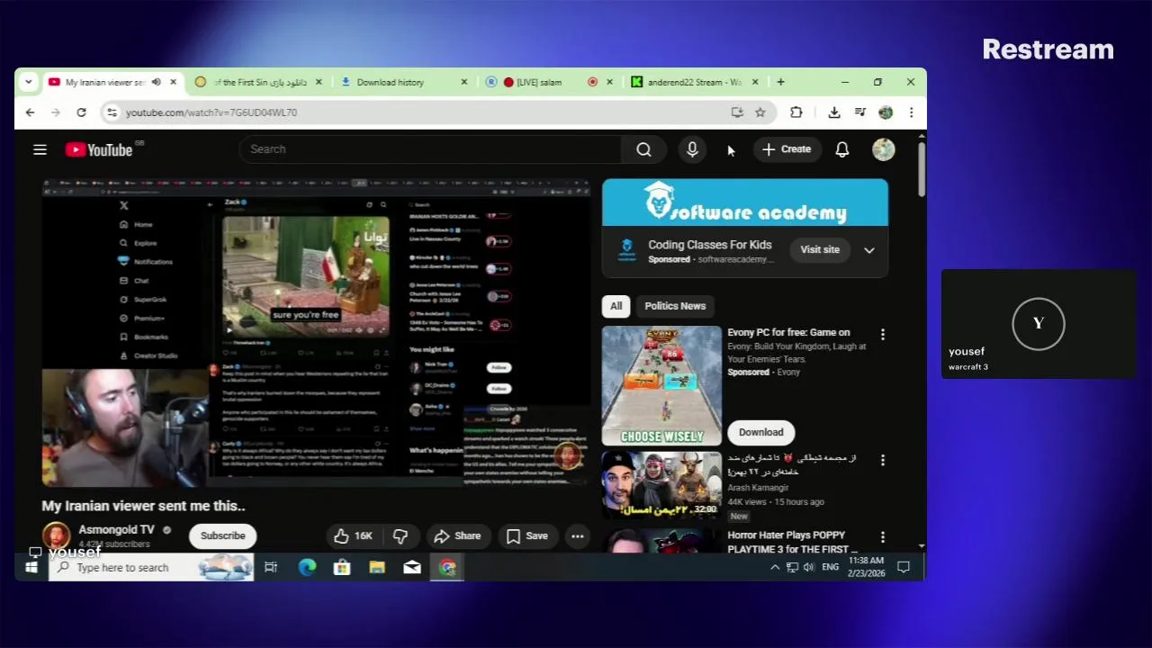The image size is (1152, 648).
Task: Show hidden system tray icons chevron
Action: click(775, 568)
